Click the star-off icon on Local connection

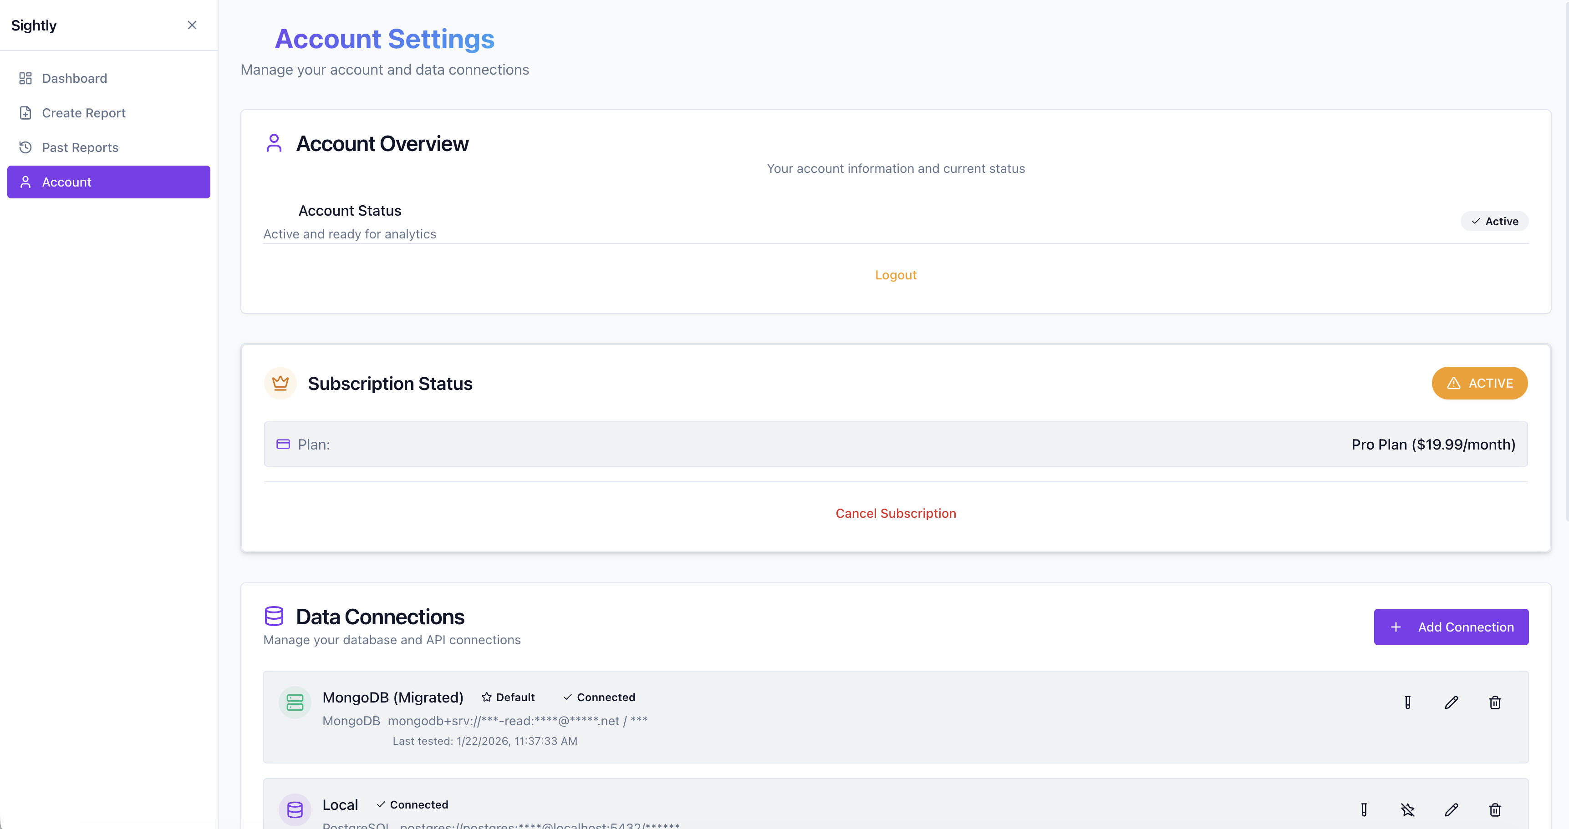pos(1408,809)
